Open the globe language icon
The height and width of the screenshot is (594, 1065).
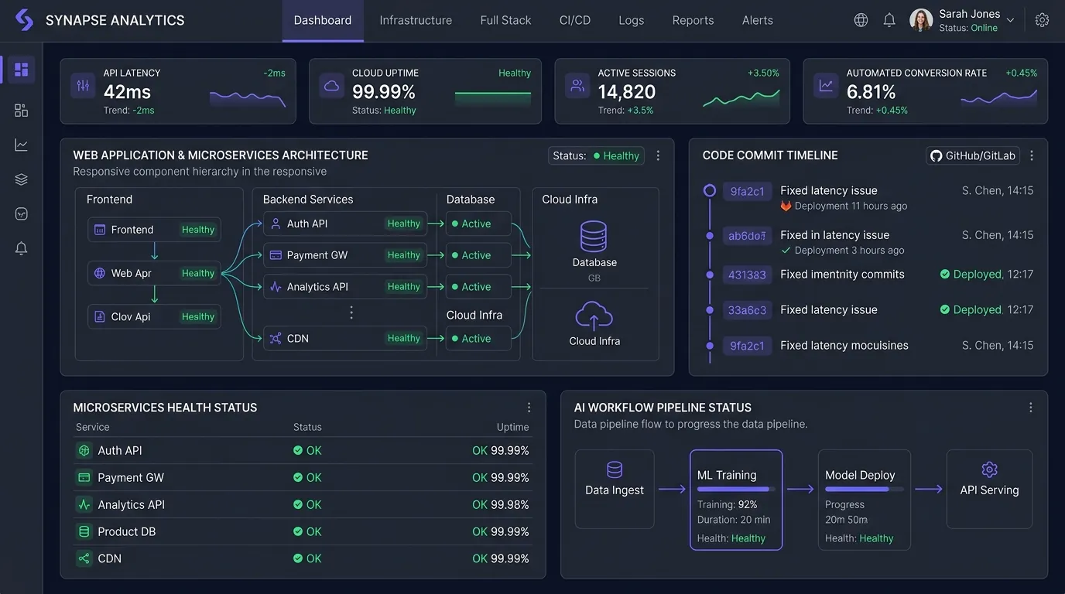click(x=861, y=20)
